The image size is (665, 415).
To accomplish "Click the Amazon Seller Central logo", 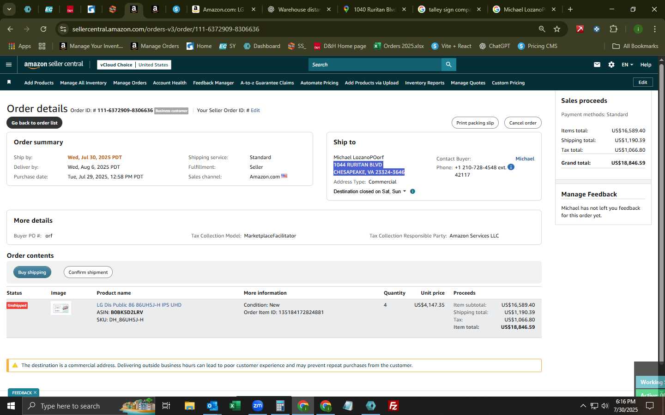I will click(54, 65).
